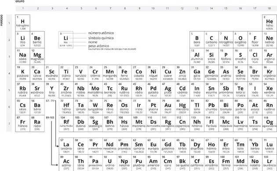This screenshot has height=171, width=277.
Task: Click the Sodium (Na) sódio cell
Action: [x=22, y=57]
